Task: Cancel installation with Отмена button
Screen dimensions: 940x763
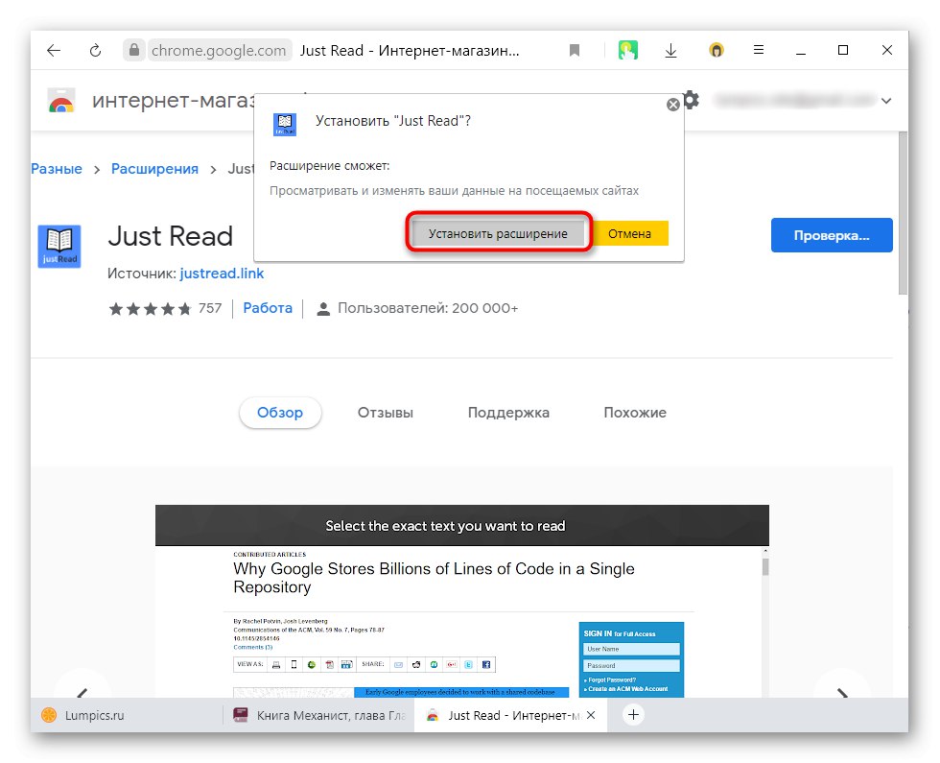Action: click(x=629, y=233)
